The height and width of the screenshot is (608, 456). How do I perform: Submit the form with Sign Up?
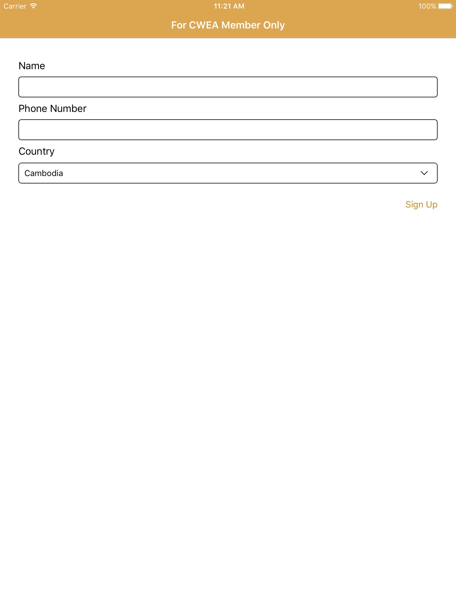point(421,205)
